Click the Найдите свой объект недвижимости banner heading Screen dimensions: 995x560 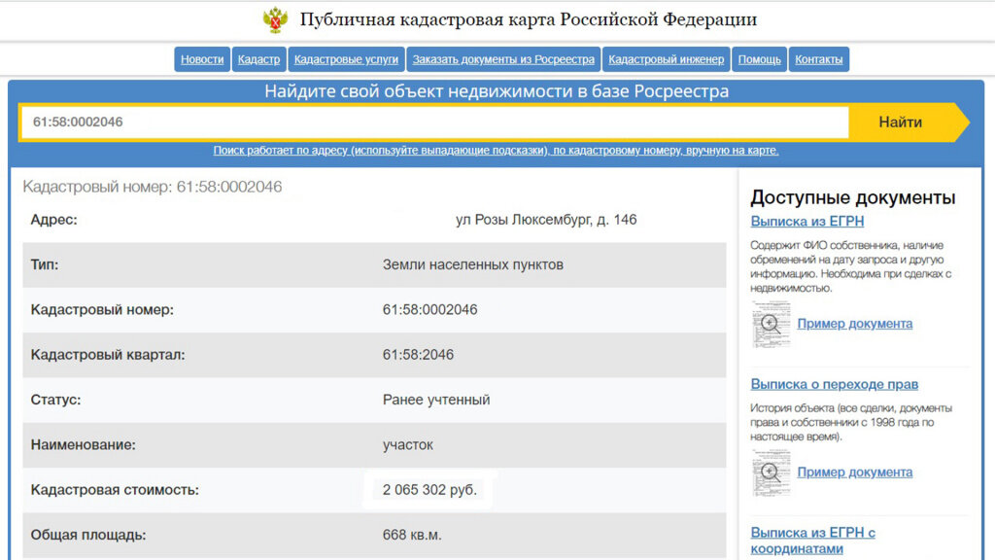coord(497,91)
